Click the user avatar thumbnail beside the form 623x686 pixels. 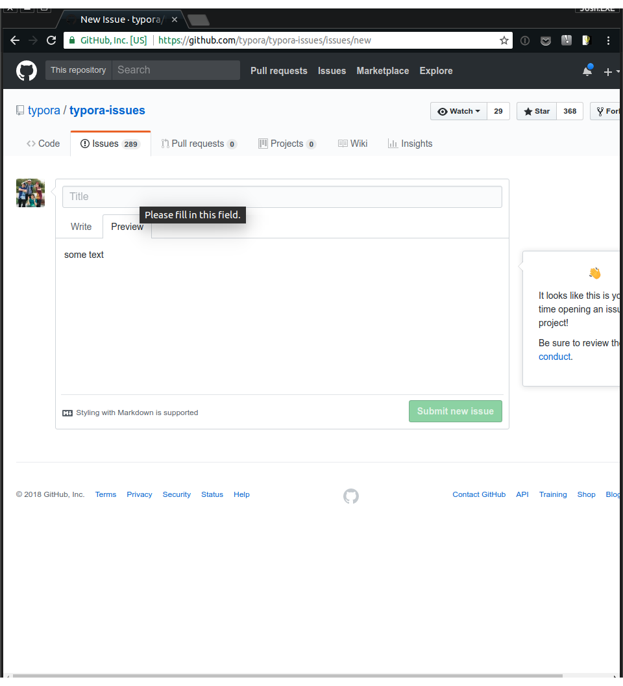tap(30, 192)
